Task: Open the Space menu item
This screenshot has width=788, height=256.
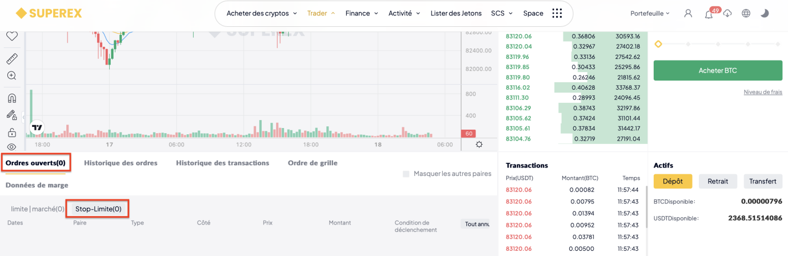Action: (533, 13)
